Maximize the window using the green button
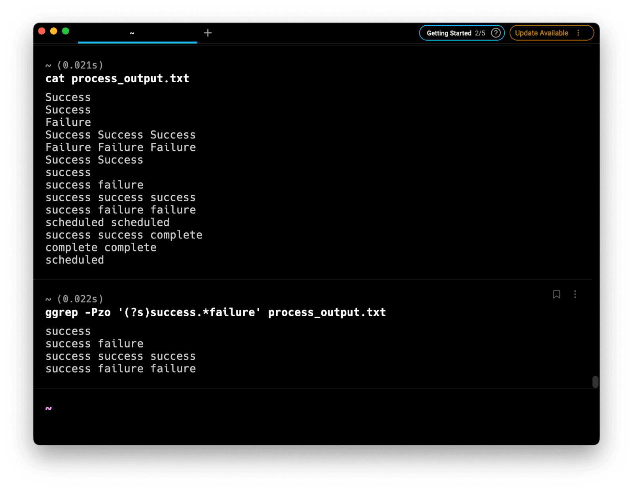Screen dimensions: 633x489 tap(66, 31)
